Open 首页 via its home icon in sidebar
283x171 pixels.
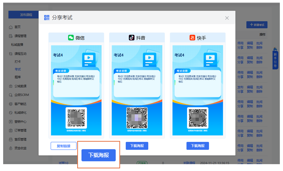[11, 27]
